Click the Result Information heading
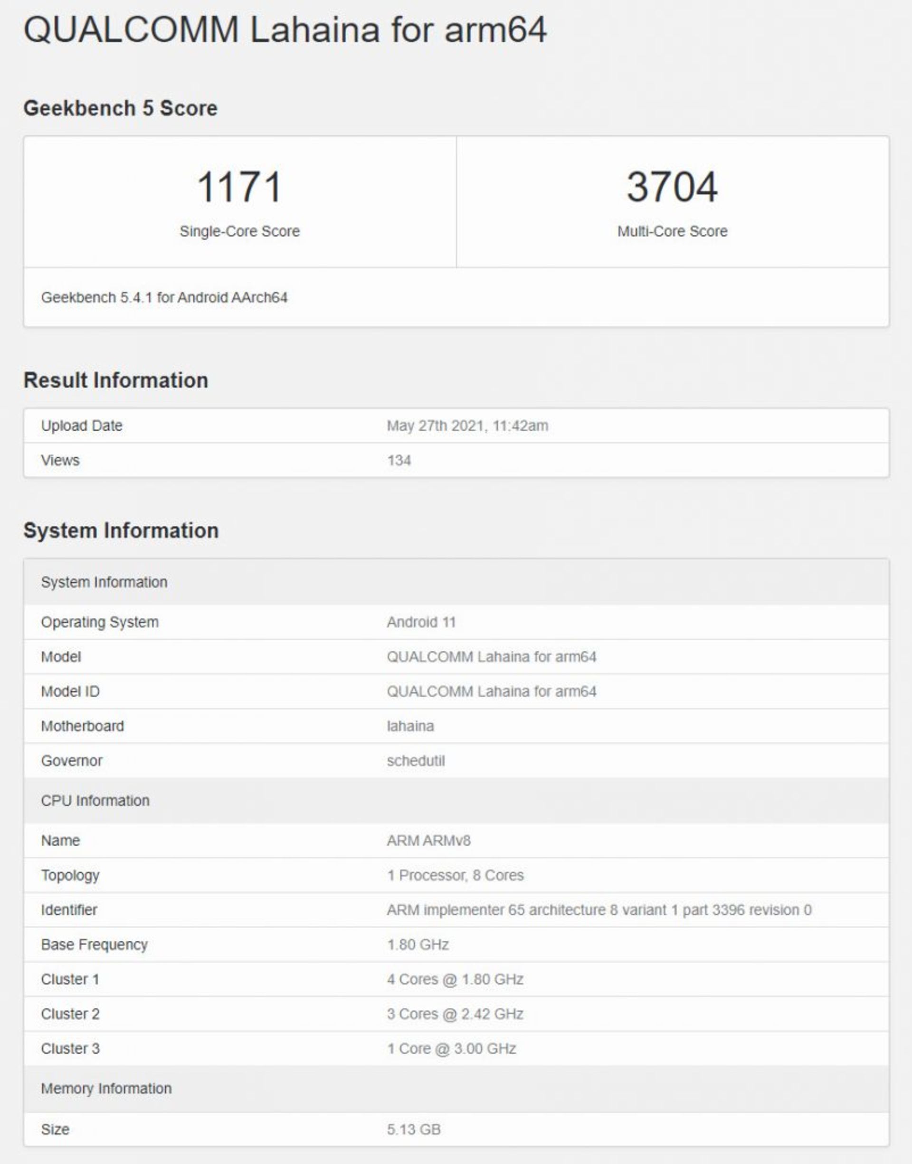 click(x=115, y=380)
